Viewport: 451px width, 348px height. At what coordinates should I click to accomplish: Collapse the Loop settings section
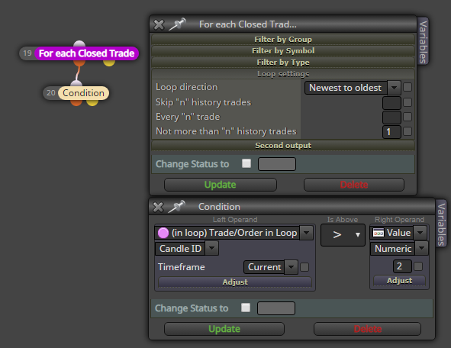point(283,74)
